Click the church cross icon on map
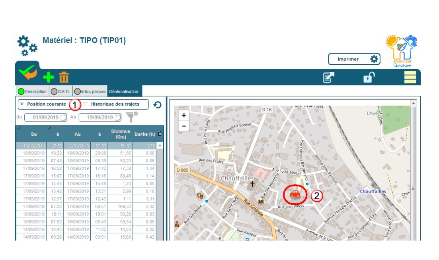Viewport: 439px width, 260px height. click(x=252, y=184)
